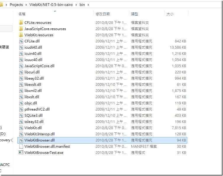The image size is (223, 176).
Task: Sort files by the 大小 column header
Action: pyautogui.click(x=170, y=14)
